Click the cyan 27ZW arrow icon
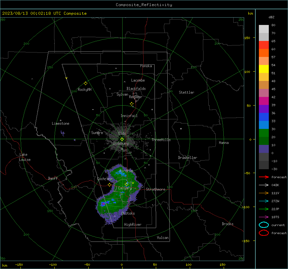This screenshot has height=269, width=288. [264, 201]
